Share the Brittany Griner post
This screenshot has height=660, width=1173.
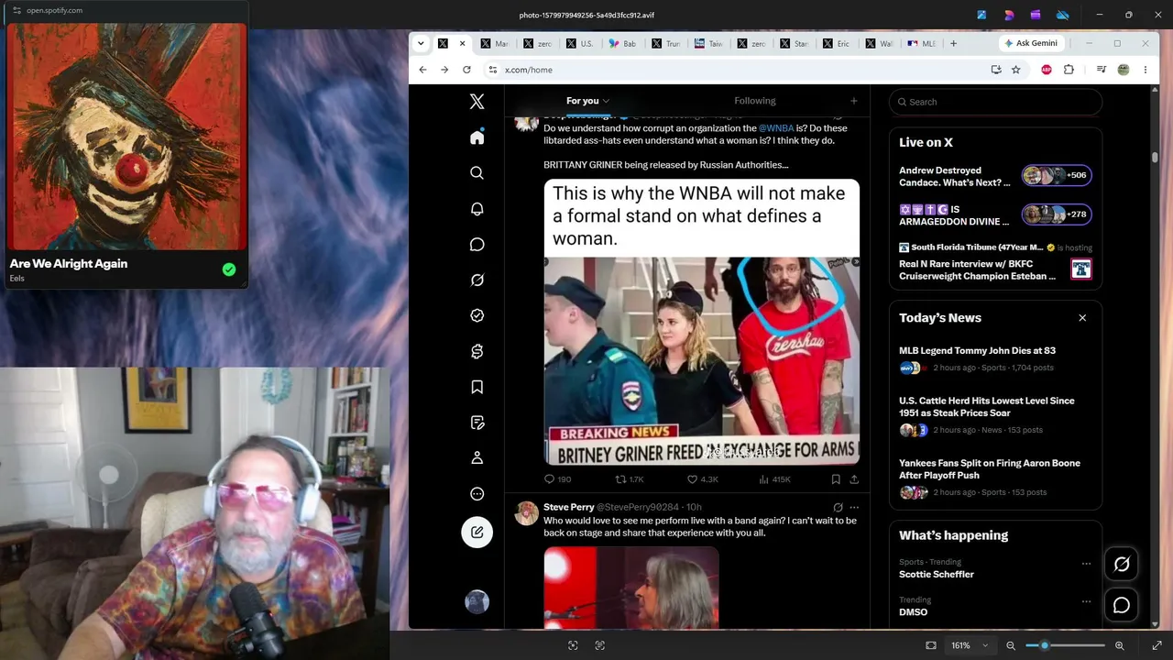pyautogui.click(x=854, y=478)
